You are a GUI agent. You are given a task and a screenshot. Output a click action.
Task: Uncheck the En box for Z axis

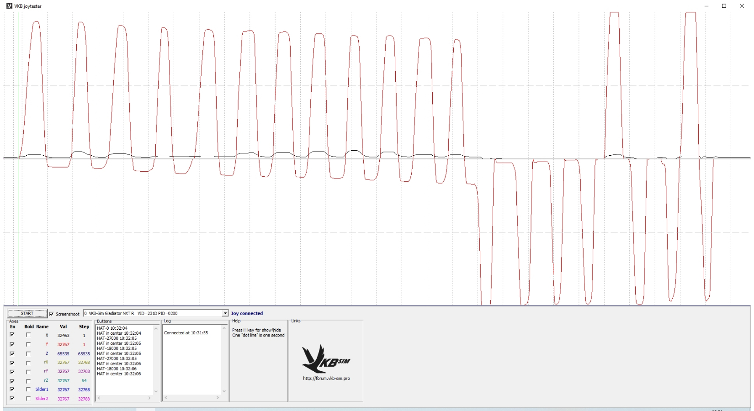click(x=12, y=353)
